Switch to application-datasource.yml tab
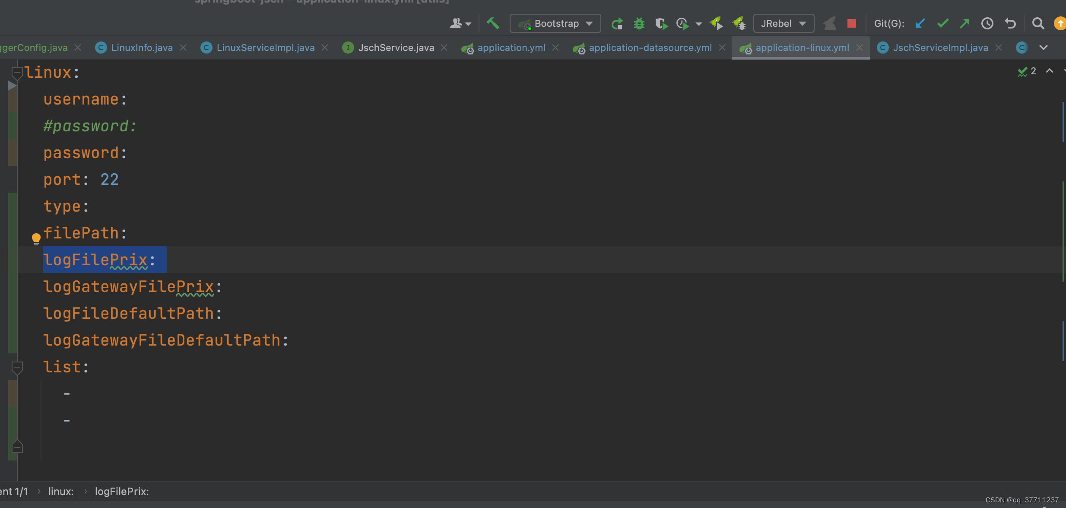The image size is (1066, 508). click(x=650, y=48)
